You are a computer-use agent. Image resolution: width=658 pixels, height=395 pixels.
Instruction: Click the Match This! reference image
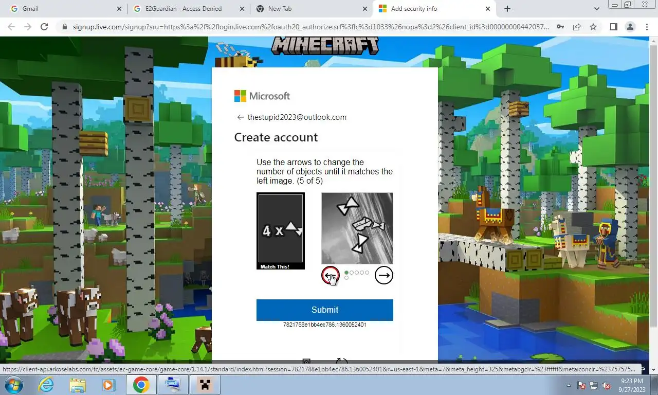pos(281,231)
